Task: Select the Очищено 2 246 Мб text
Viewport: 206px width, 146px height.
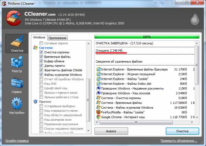Action: tap(110, 50)
